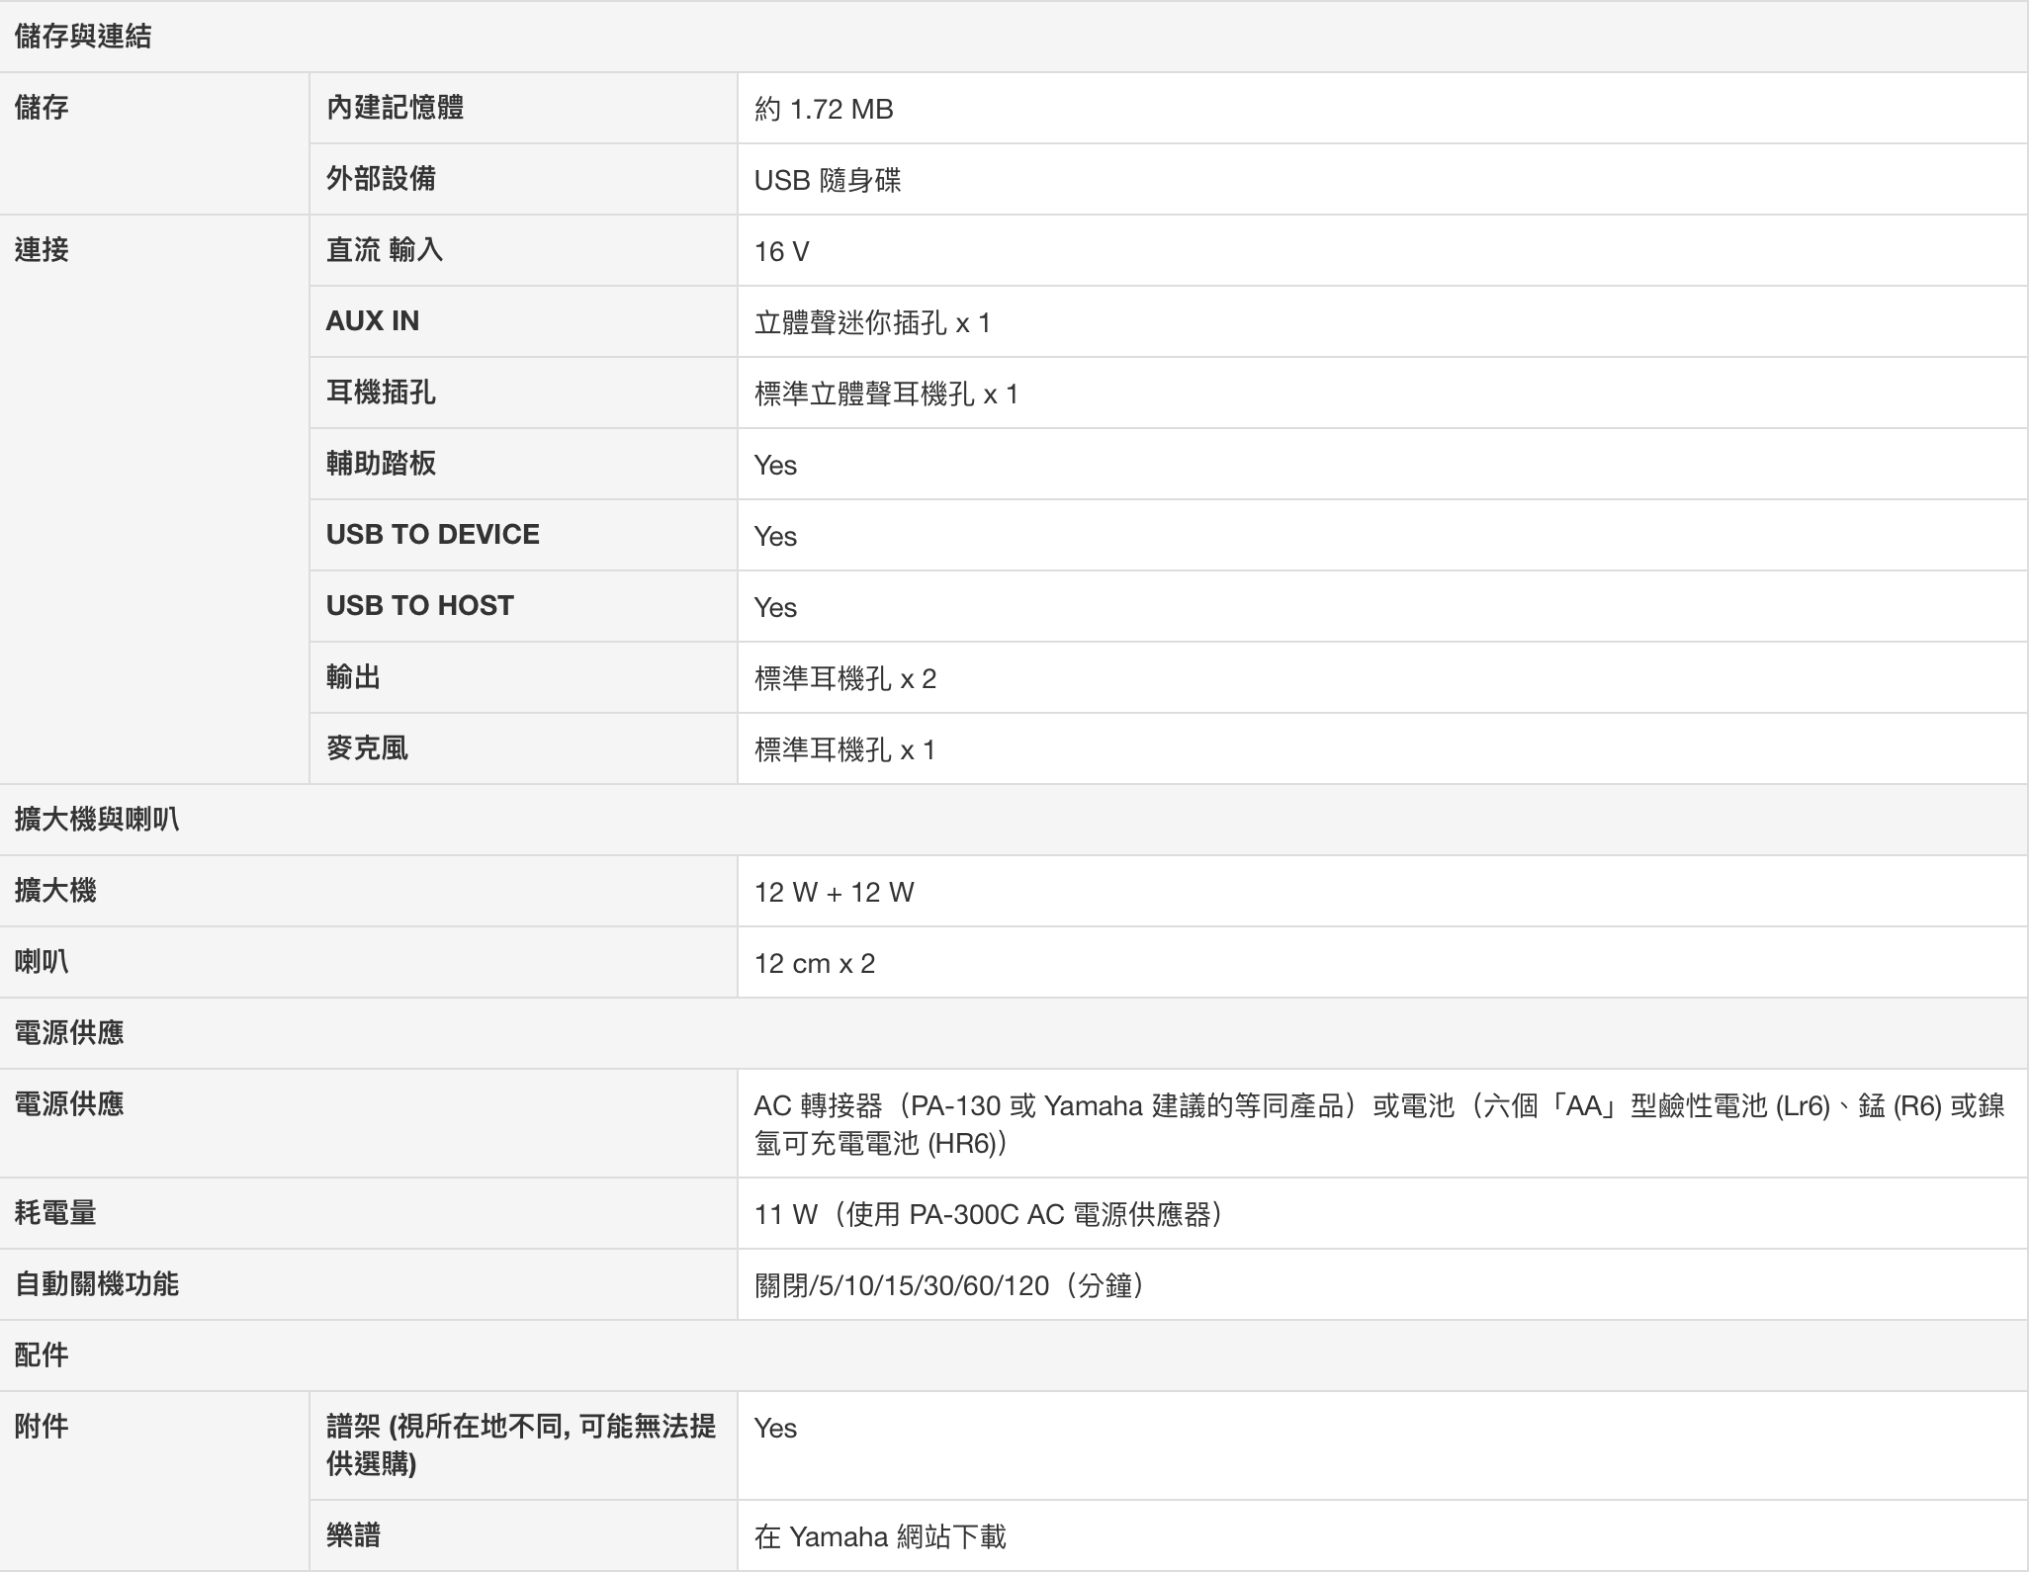The height and width of the screenshot is (1572, 2031).
Task: Click the 擴大機與喇叭 section header
Action: (97, 820)
